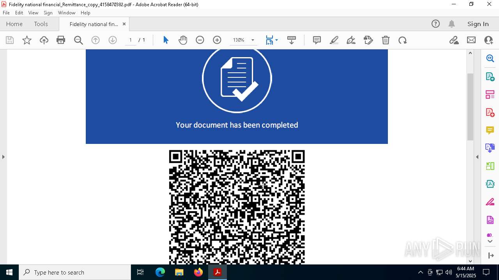Switch to the Home tab
Viewport: 499px width, 280px height.
click(x=14, y=24)
